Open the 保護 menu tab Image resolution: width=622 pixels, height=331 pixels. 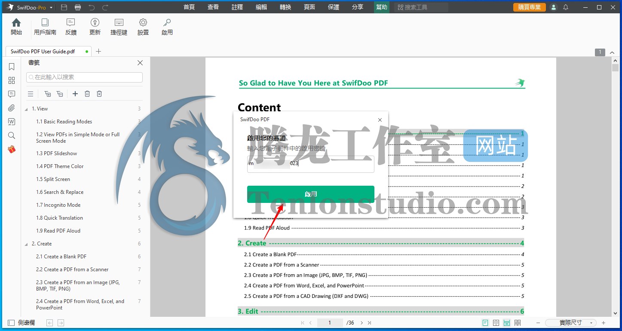click(x=334, y=7)
